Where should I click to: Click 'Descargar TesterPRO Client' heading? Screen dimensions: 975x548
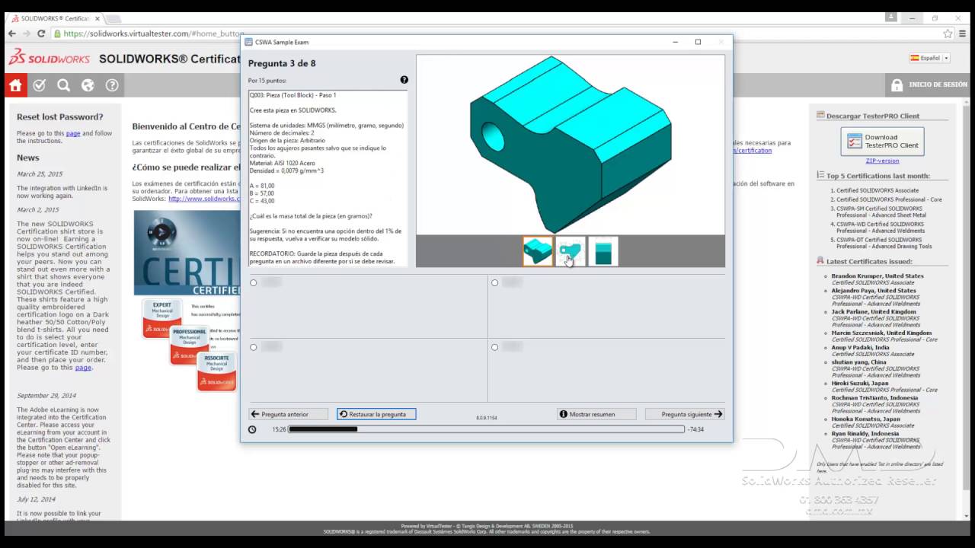[873, 116]
